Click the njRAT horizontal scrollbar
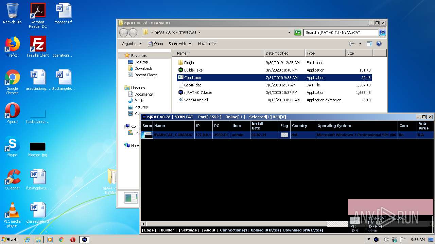This screenshot has width=435, height=244. [x=236, y=224]
